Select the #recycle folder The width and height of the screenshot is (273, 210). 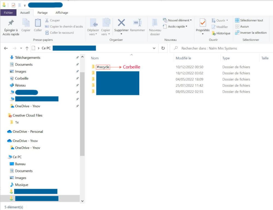pos(103,67)
